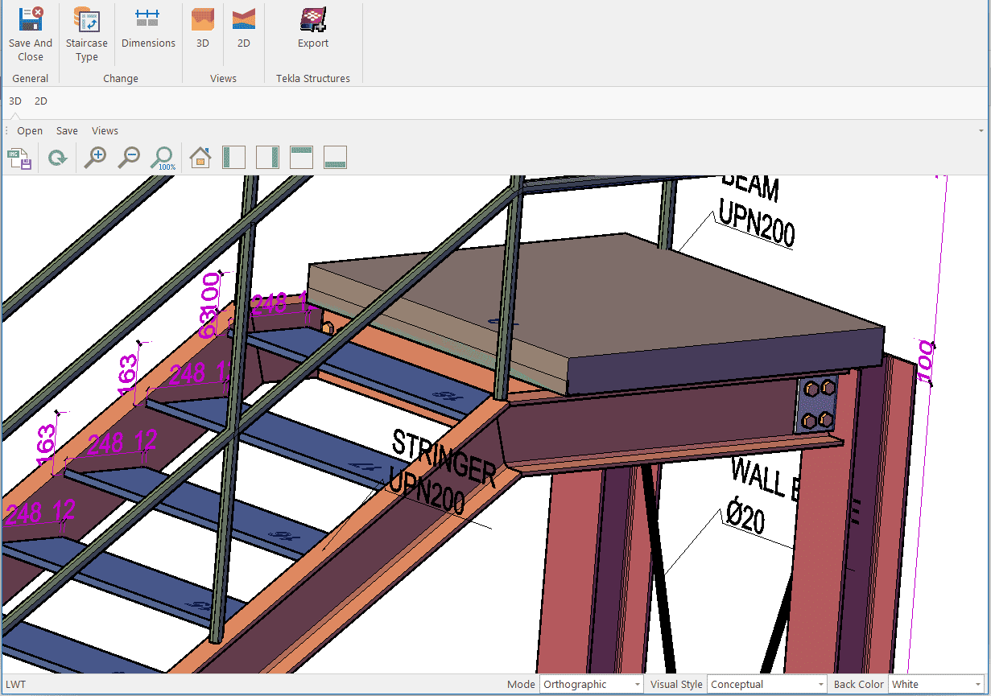Screen dimensions: 991x696
Task: Refresh the 3D model view
Action: [57, 158]
